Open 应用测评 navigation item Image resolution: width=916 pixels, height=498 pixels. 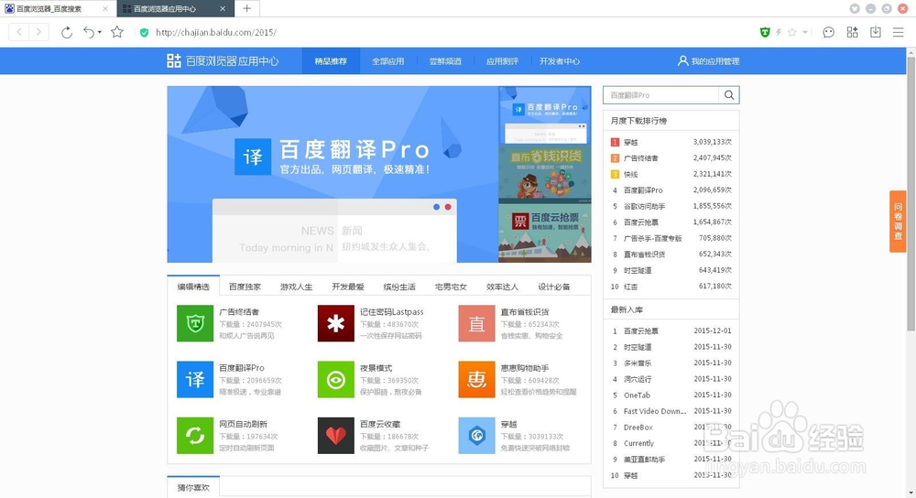[x=502, y=60]
